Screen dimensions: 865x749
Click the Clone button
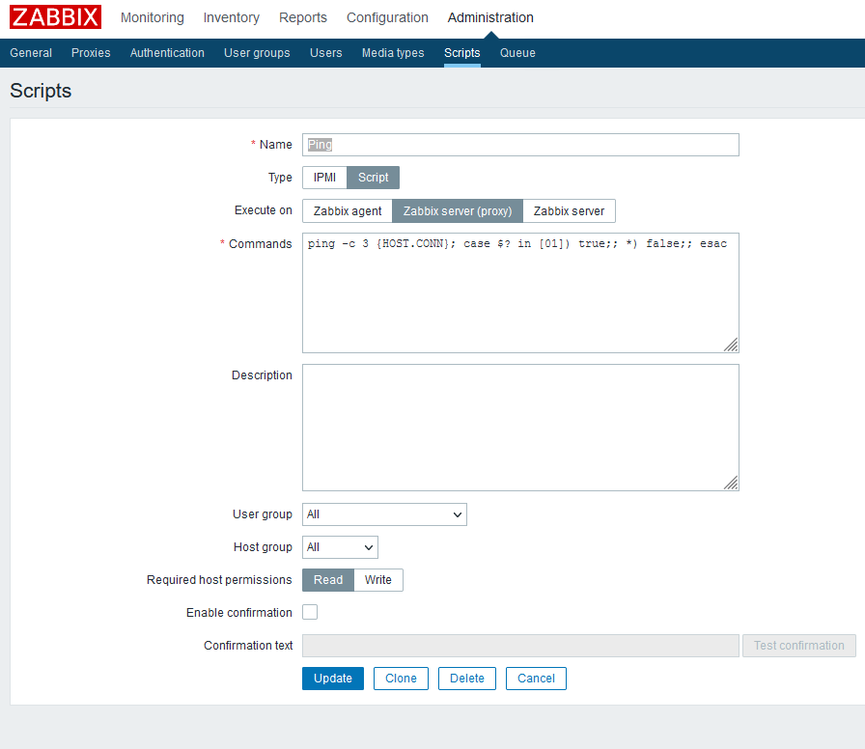coord(401,679)
